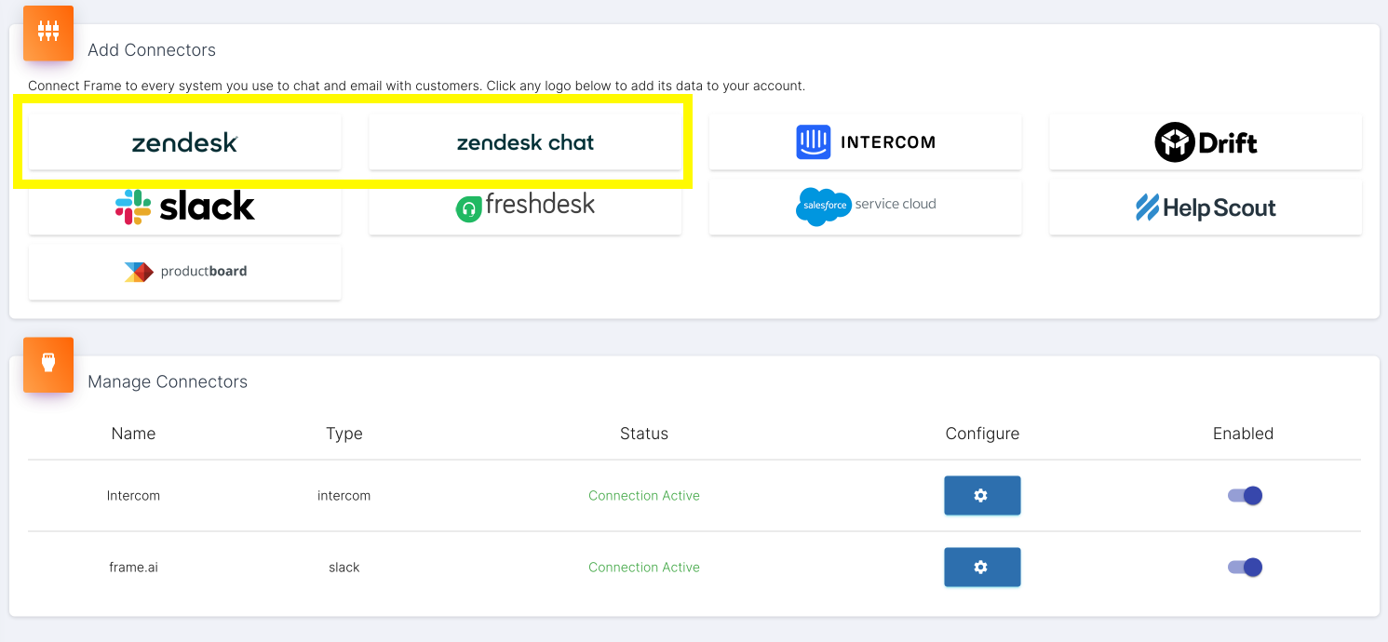Select the Intercom name cell
Image resolution: width=1388 pixels, height=642 pixels.
coord(133,496)
